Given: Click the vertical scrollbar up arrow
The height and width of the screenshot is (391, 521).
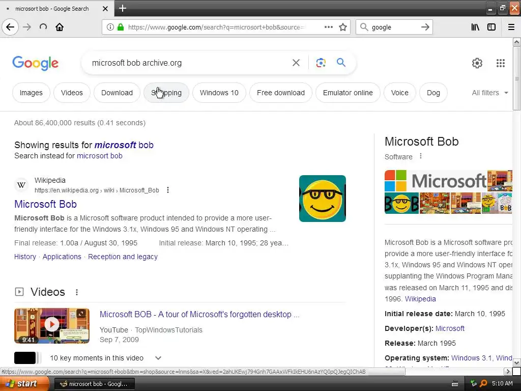Looking at the screenshot, I should point(516,42).
